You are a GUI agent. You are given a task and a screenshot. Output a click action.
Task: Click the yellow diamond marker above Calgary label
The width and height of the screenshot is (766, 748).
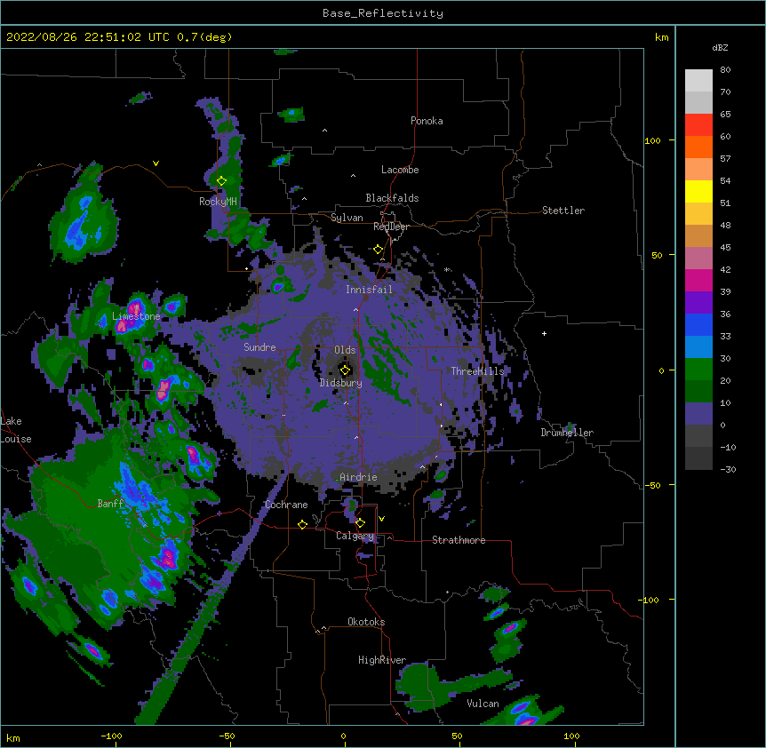coord(360,523)
